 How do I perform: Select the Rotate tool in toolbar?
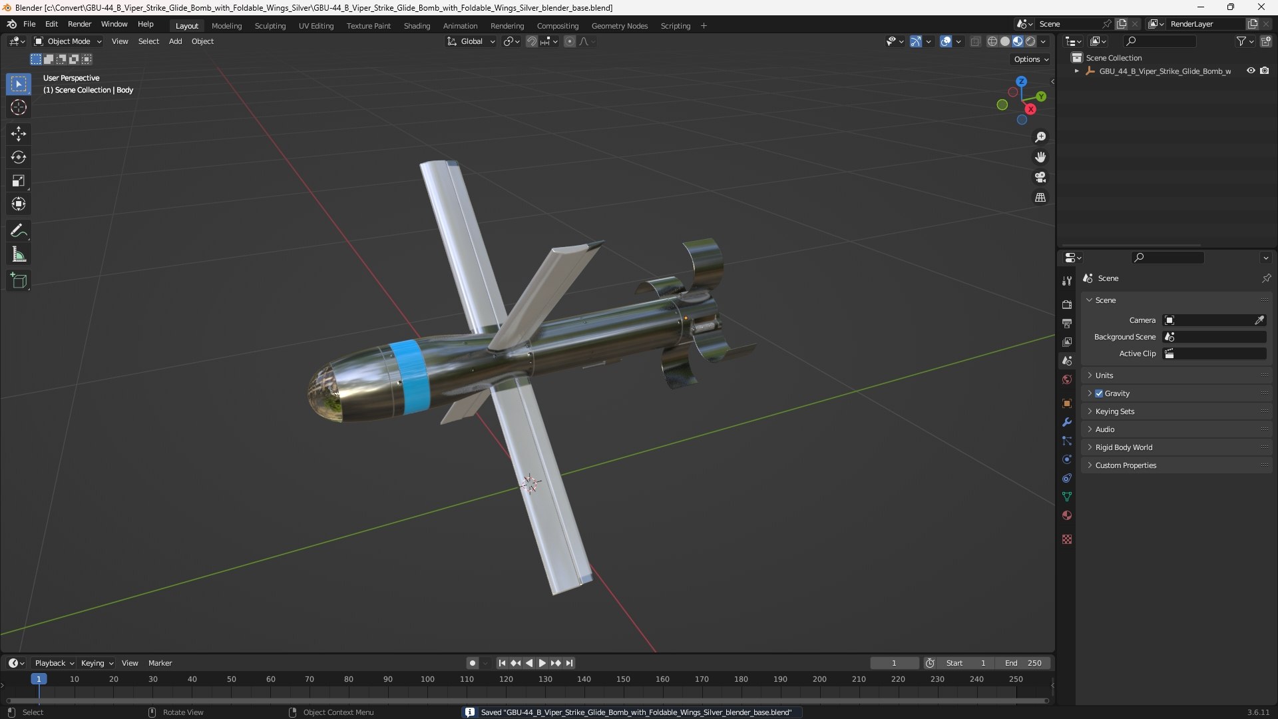click(x=19, y=157)
